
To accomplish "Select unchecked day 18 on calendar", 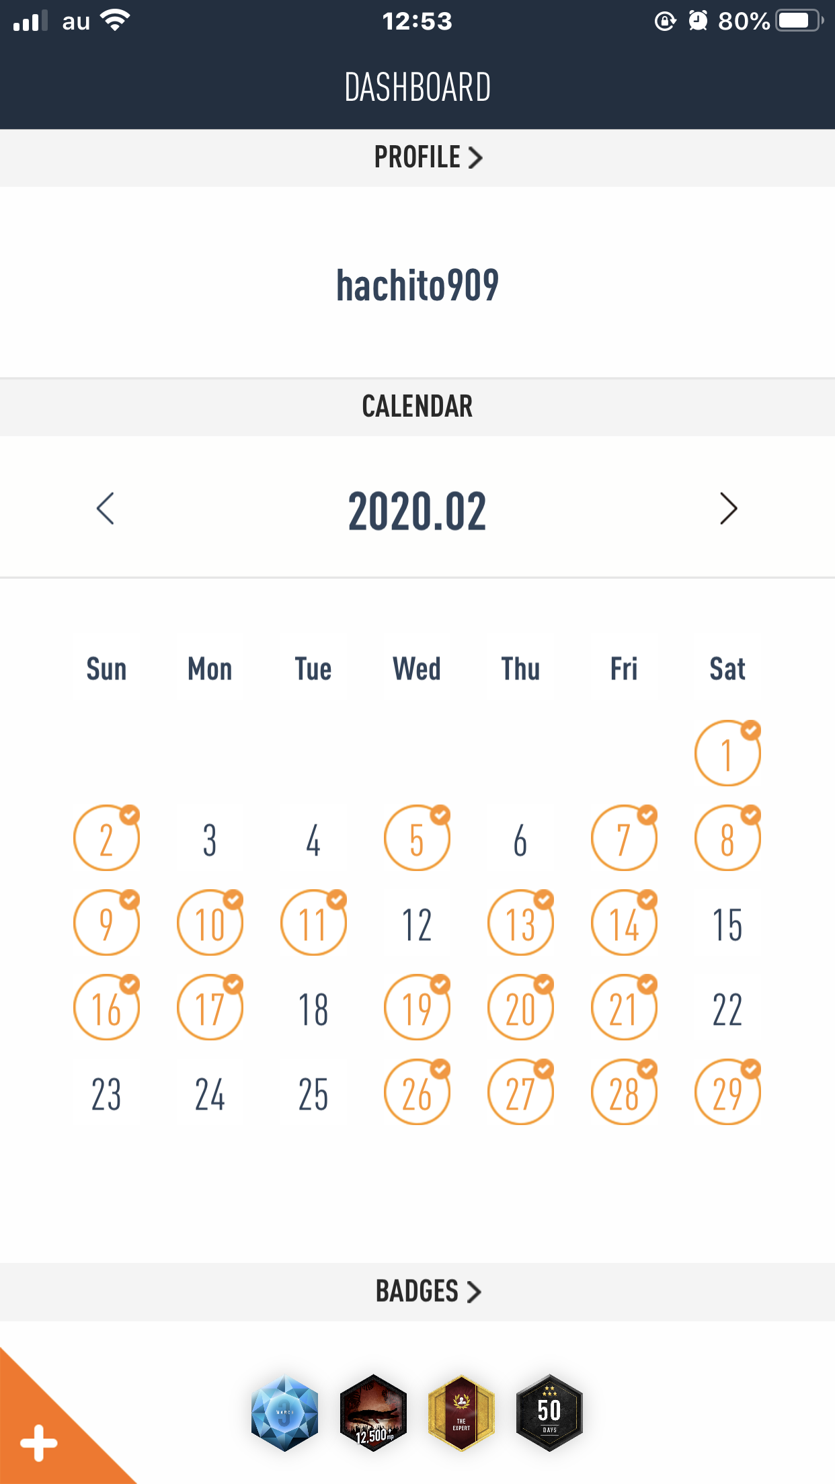I will click(313, 1008).
